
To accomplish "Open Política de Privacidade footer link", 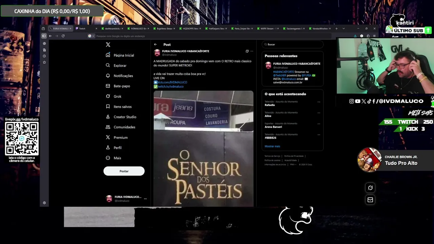I will tap(294, 156).
